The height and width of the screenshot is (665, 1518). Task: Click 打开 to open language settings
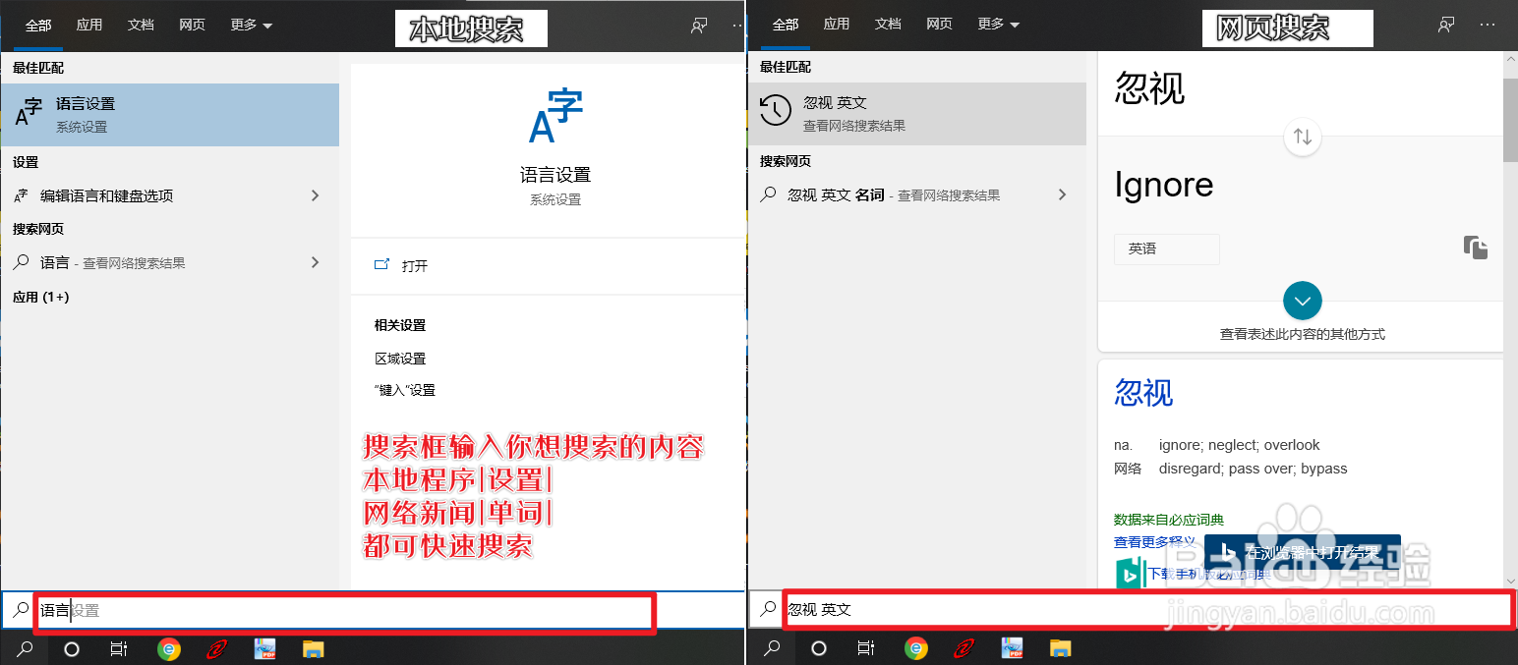[415, 266]
